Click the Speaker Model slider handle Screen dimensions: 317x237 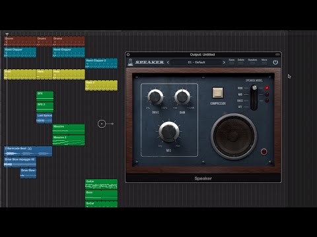pos(254,88)
